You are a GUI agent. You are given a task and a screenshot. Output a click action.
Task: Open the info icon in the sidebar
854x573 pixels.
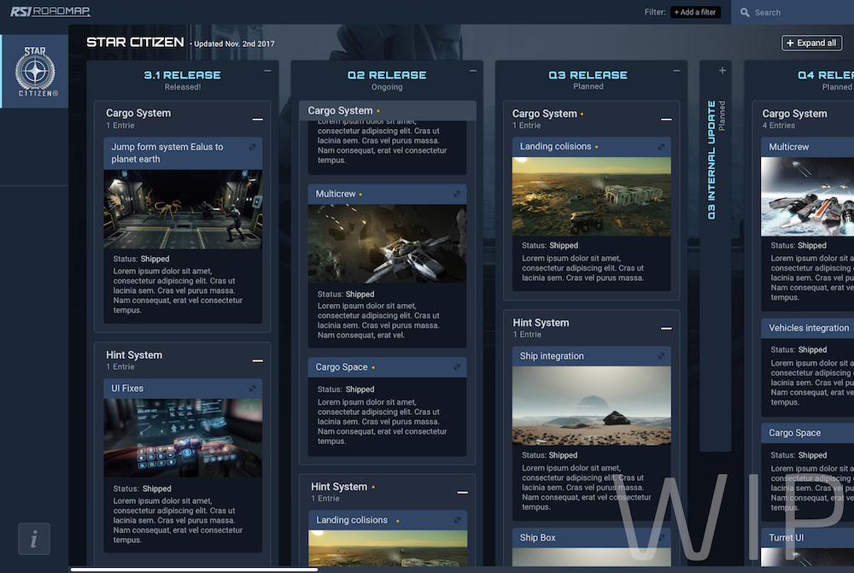coord(34,539)
